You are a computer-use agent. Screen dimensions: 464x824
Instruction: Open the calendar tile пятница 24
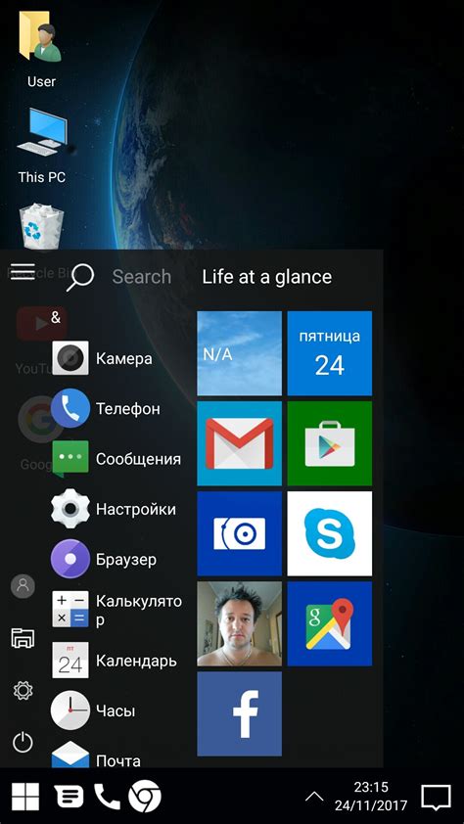[x=330, y=353]
